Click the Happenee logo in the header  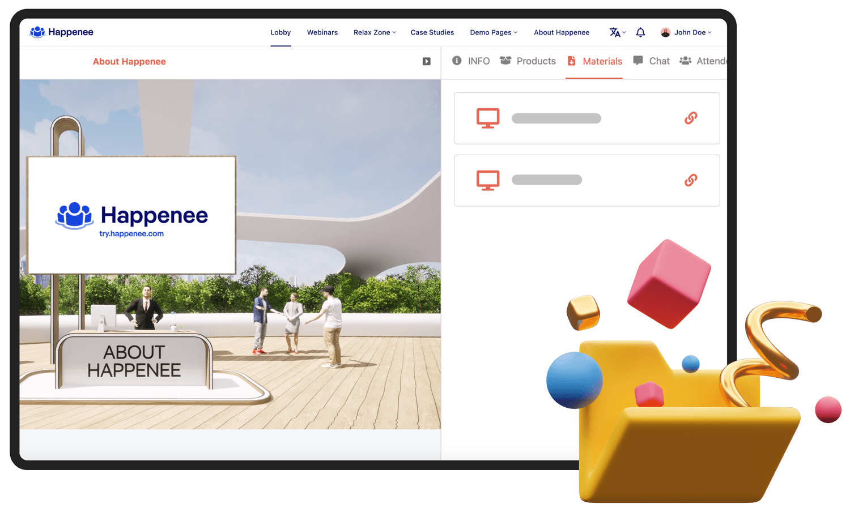[61, 32]
